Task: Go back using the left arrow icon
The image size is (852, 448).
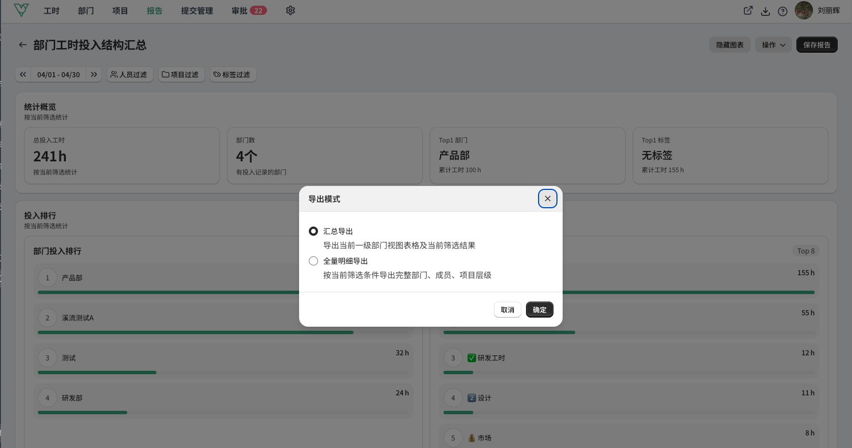Action: pos(23,45)
